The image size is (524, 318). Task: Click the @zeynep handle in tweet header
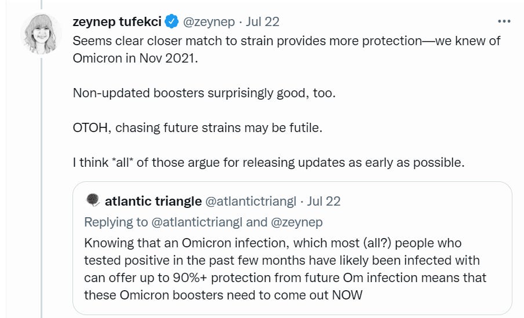pos(209,22)
